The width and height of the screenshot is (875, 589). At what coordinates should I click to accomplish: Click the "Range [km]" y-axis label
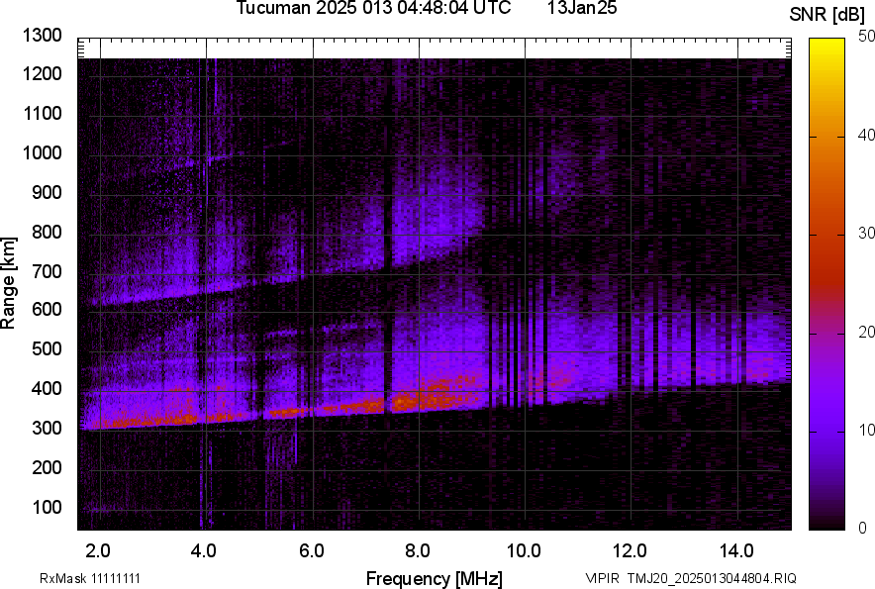pos(9,282)
